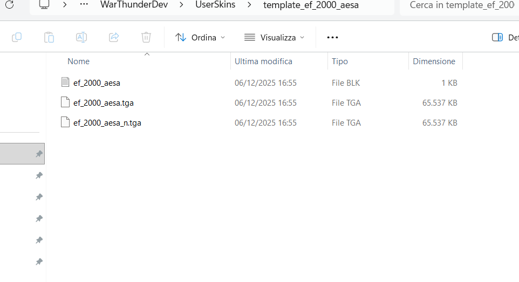Sort files by Nome column
The height and width of the screenshot is (282, 519).
pyautogui.click(x=79, y=61)
